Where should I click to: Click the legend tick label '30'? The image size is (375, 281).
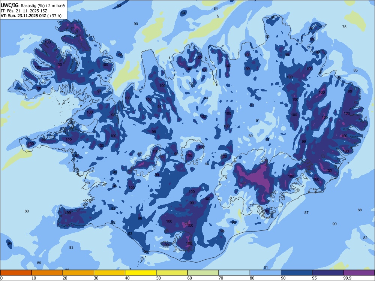point(96,278)
